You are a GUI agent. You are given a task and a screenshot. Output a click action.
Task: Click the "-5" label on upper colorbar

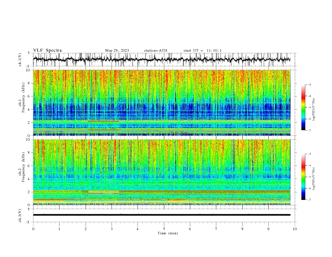[x=309, y=108]
